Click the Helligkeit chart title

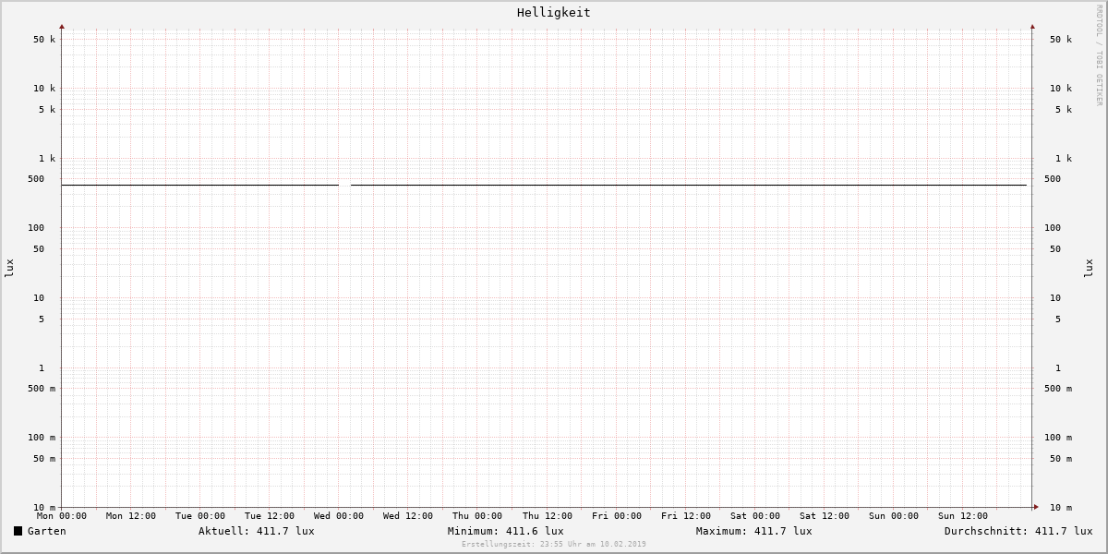(554, 13)
